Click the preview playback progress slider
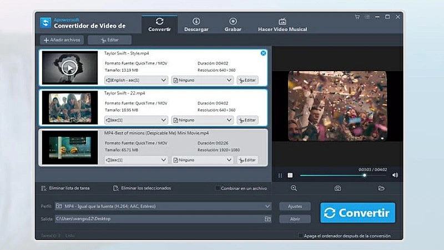 (x=333, y=175)
